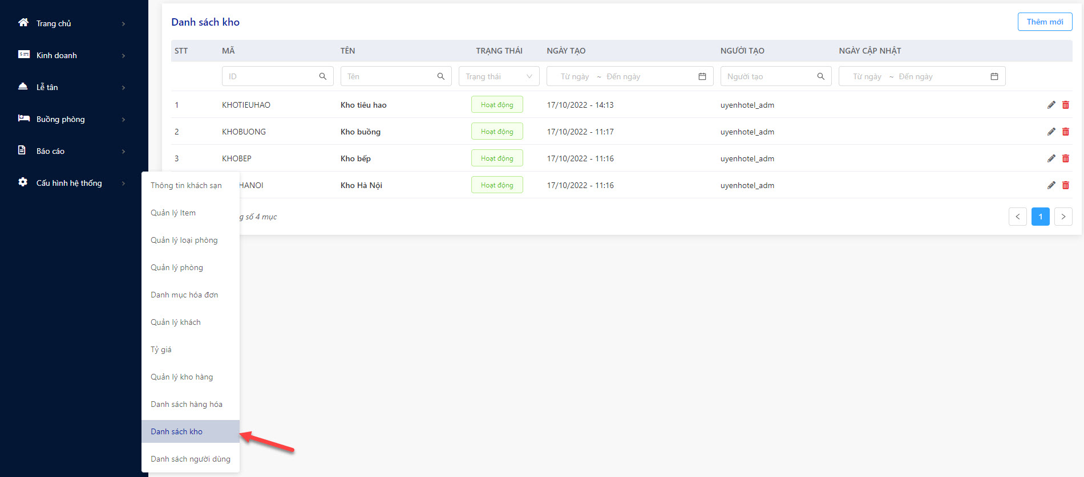
Task: Click calendar icon in Ngày cập nhật filter
Action: pos(994,76)
